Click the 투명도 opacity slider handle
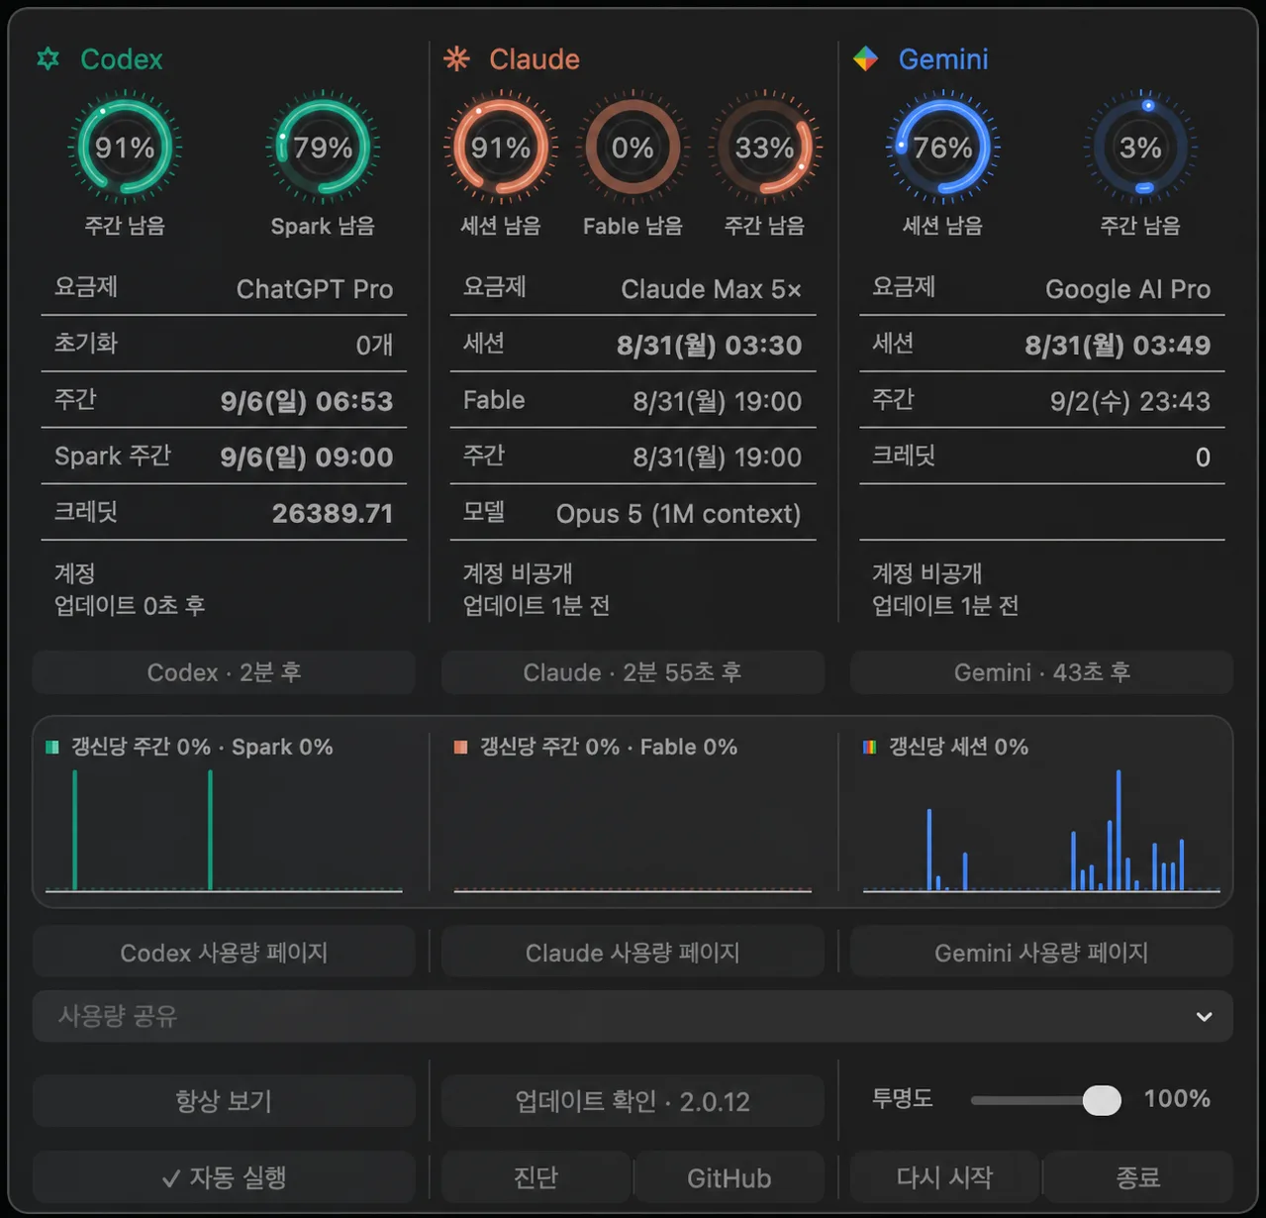The height and width of the screenshot is (1218, 1266). pos(1102,1100)
